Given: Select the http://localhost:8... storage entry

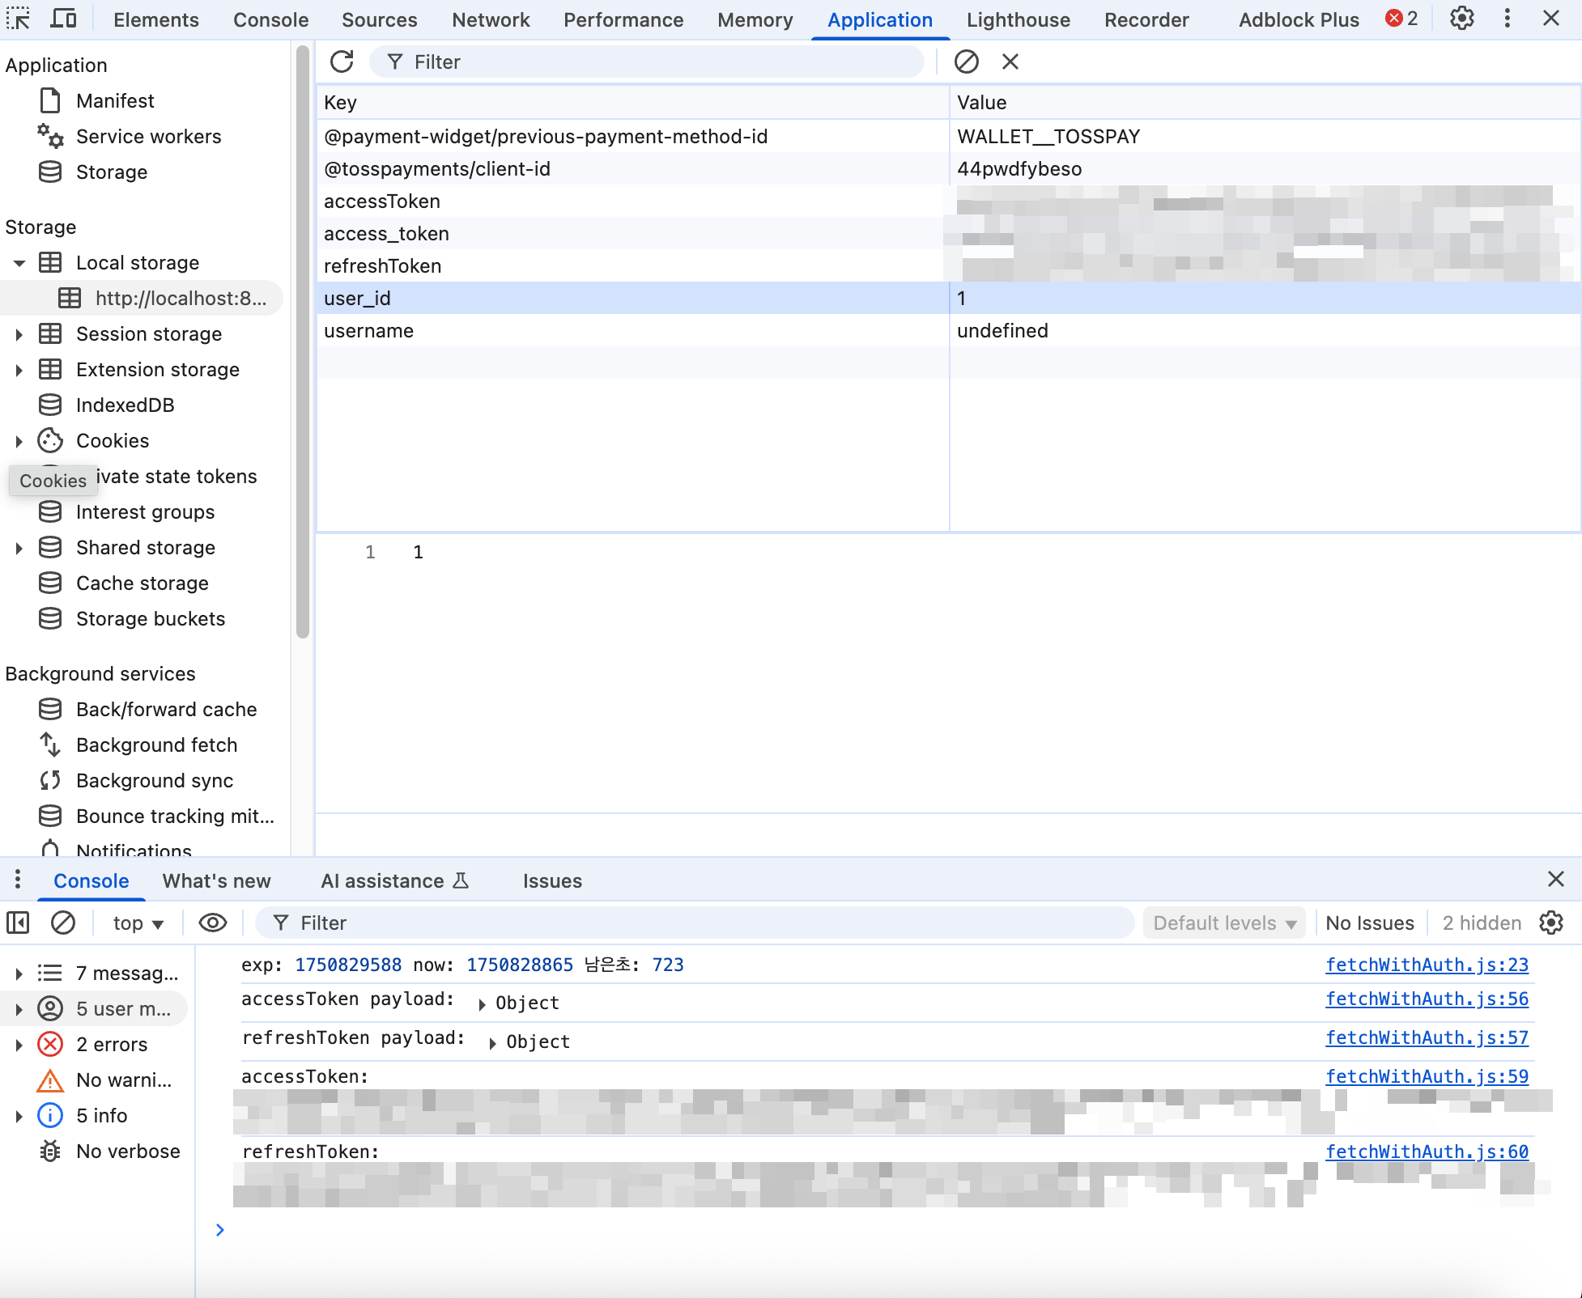Looking at the screenshot, I should tap(181, 298).
